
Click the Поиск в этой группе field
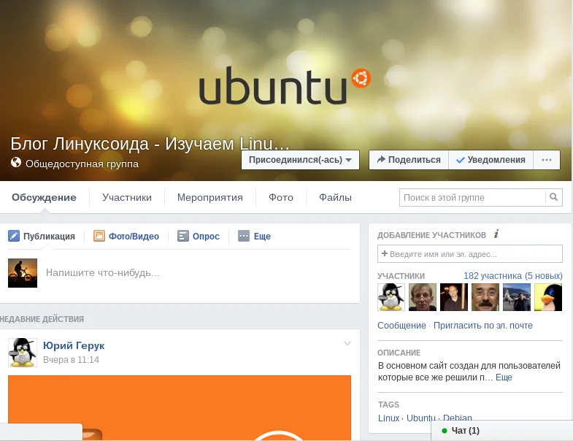click(472, 197)
